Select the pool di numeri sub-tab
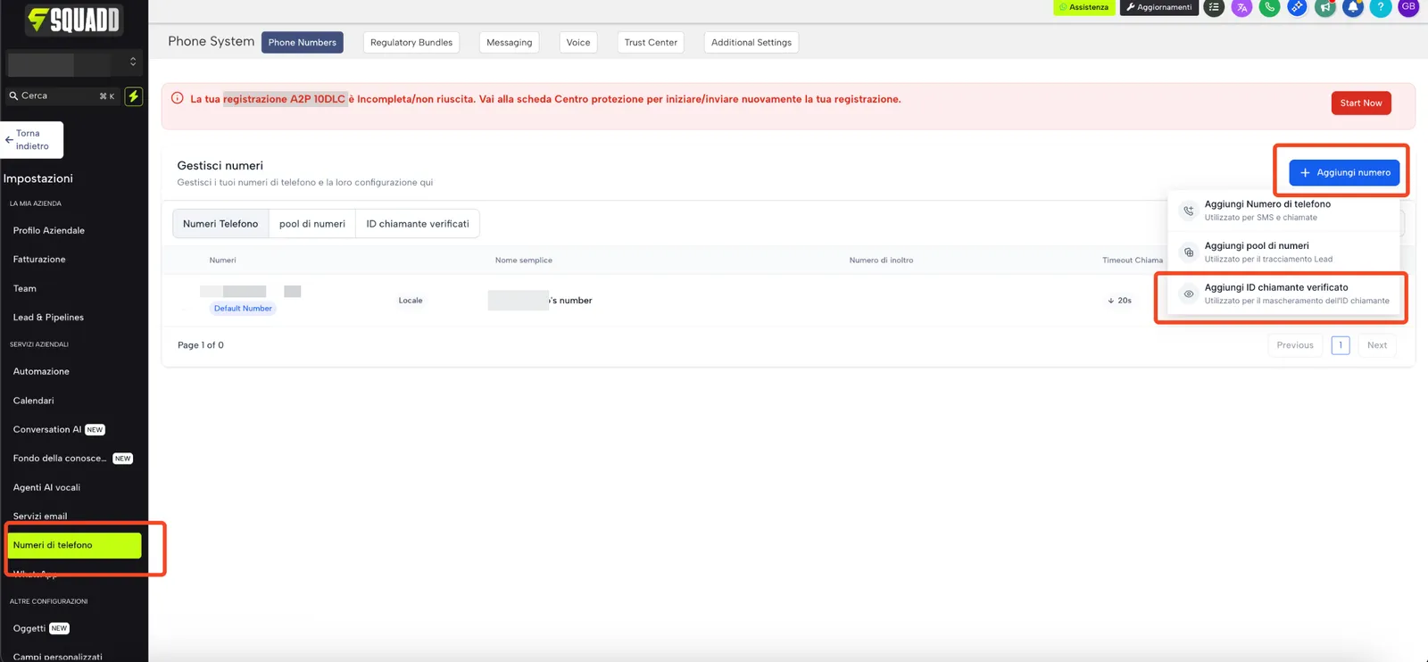 pyautogui.click(x=312, y=224)
